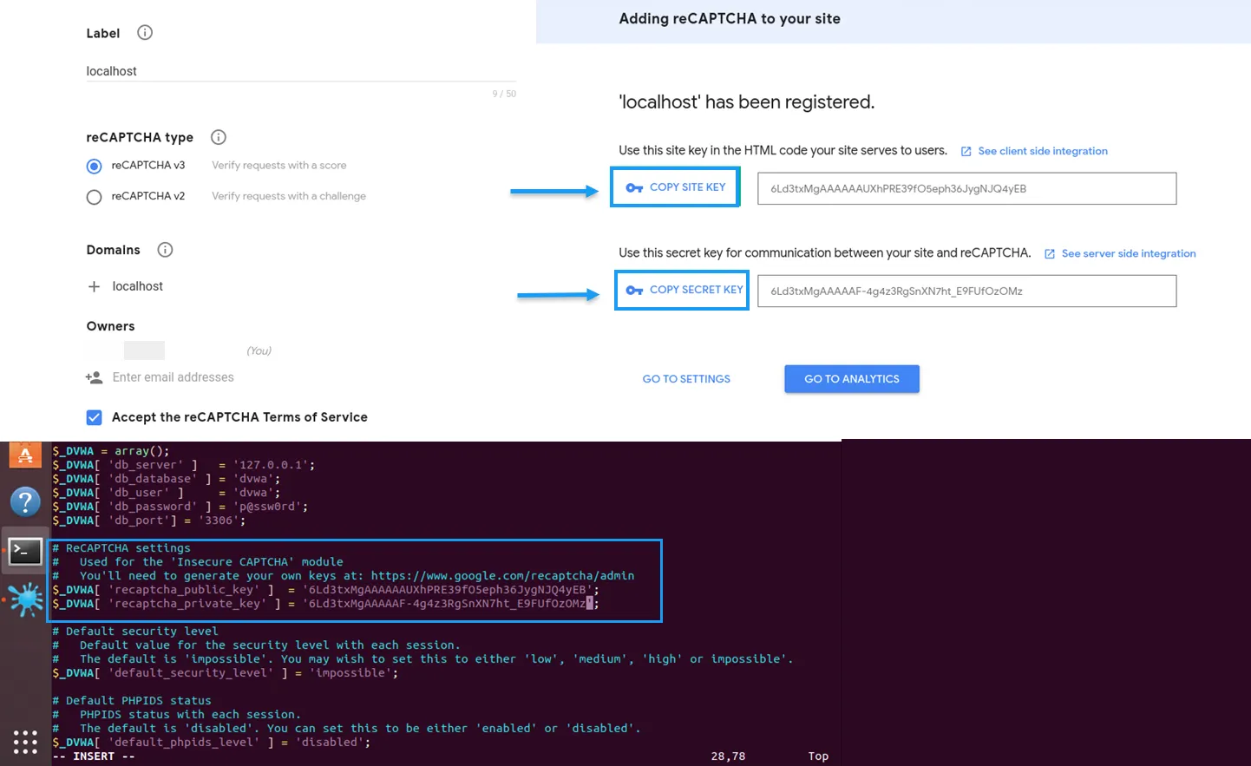Click the recaptcha_private_key line in the terminal
The height and width of the screenshot is (766, 1251).
[x=325, y=604]
